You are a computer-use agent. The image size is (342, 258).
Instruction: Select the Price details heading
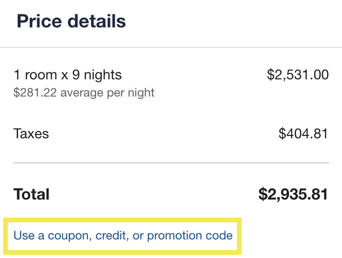71,21
